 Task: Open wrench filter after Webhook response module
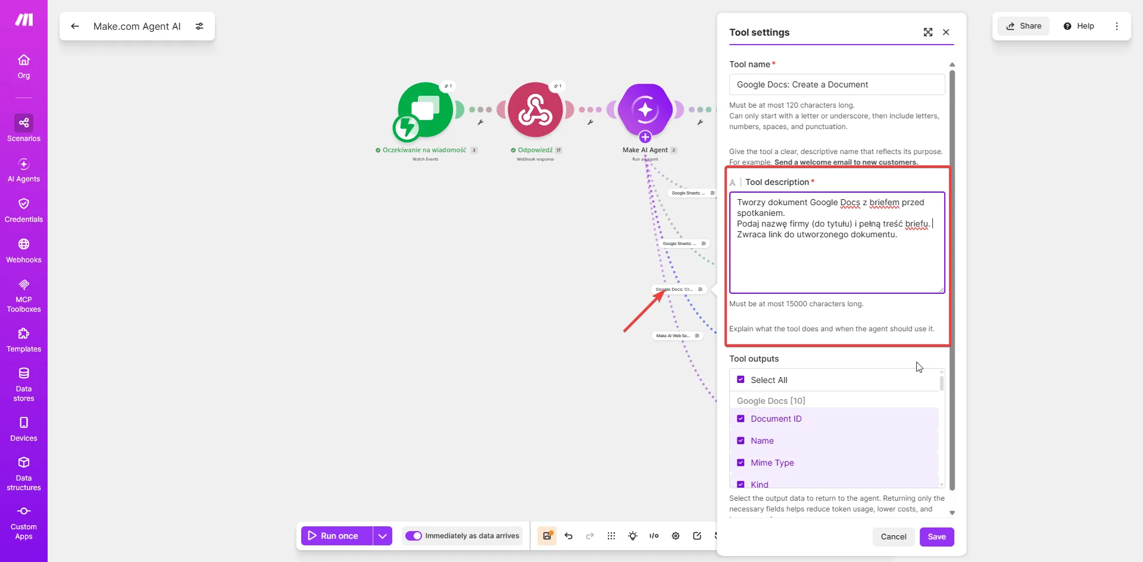tap(591, 122)
